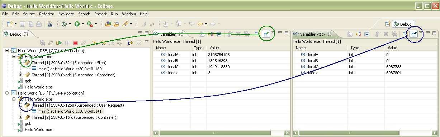Click Collapse All in Variables view
The image size is (440, 137).
219,34
